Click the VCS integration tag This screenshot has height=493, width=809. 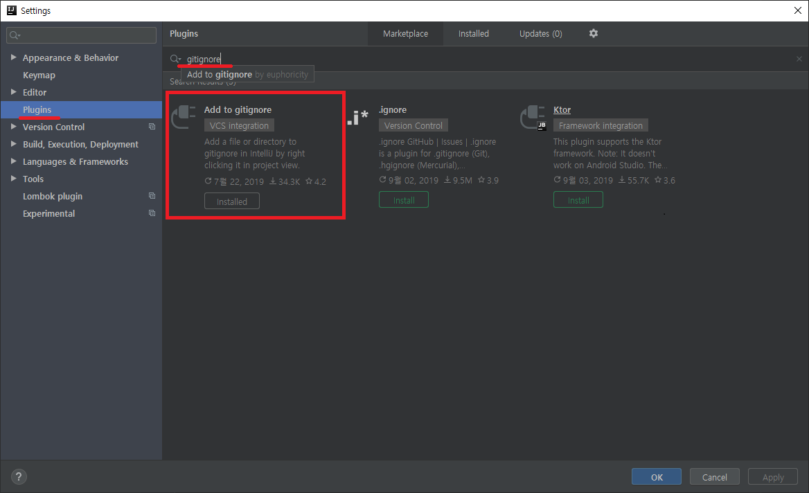click(x=239, y=126)
